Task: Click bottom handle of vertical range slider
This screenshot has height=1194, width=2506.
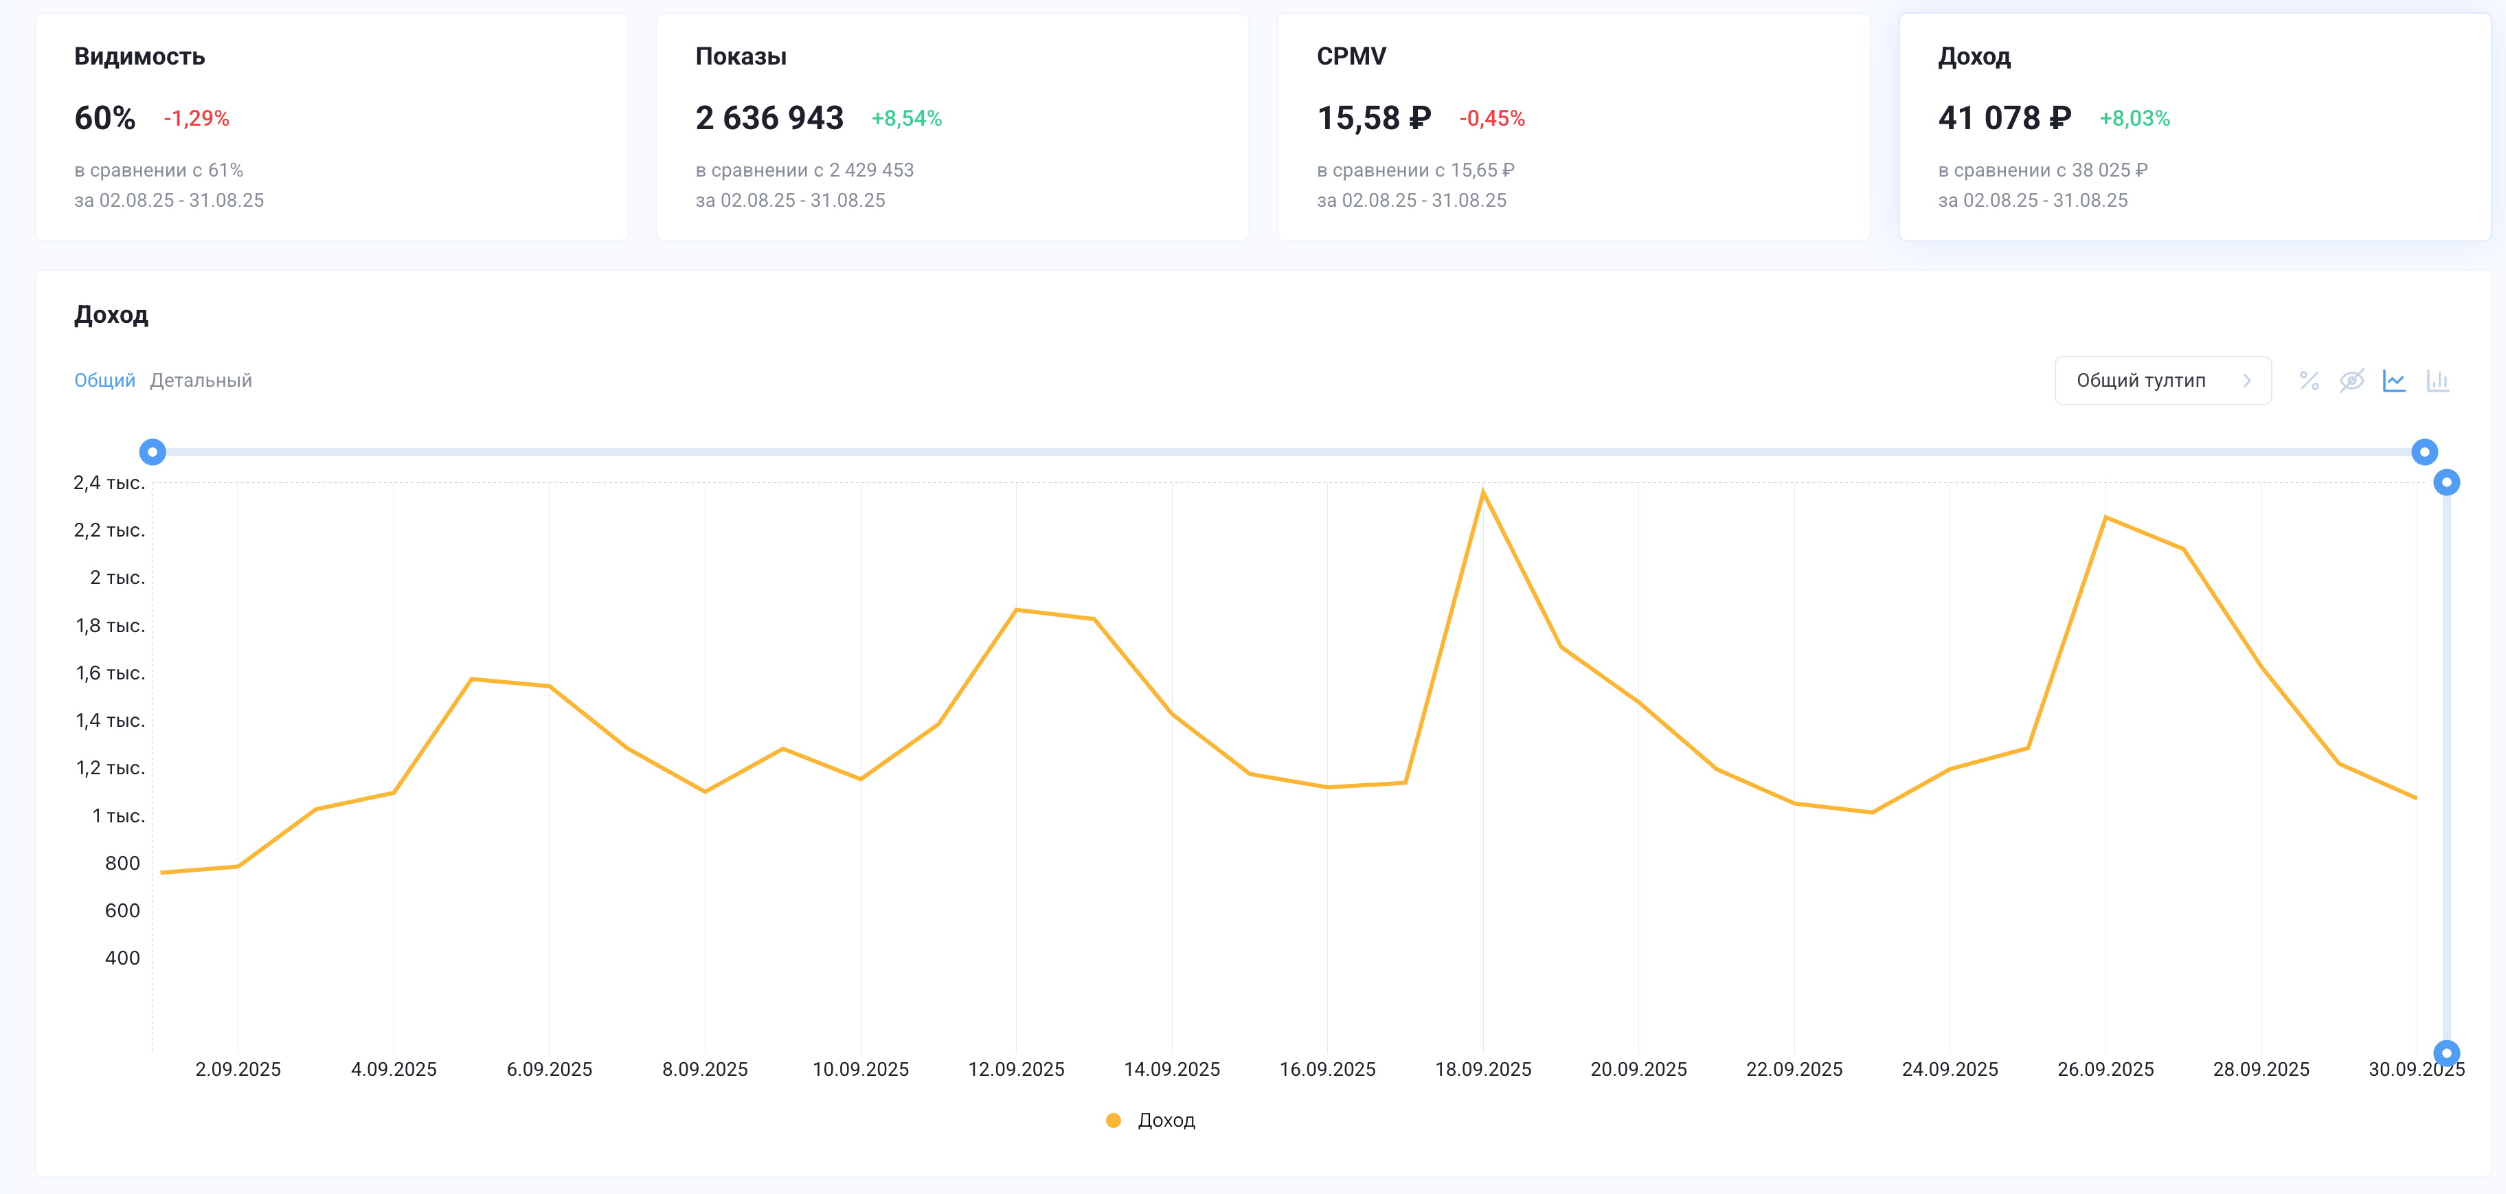Action: pos(2446,1053)
